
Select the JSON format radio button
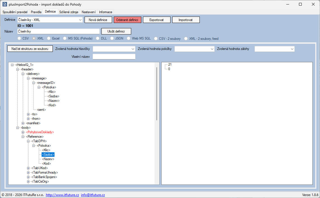(x=112, y=38)
